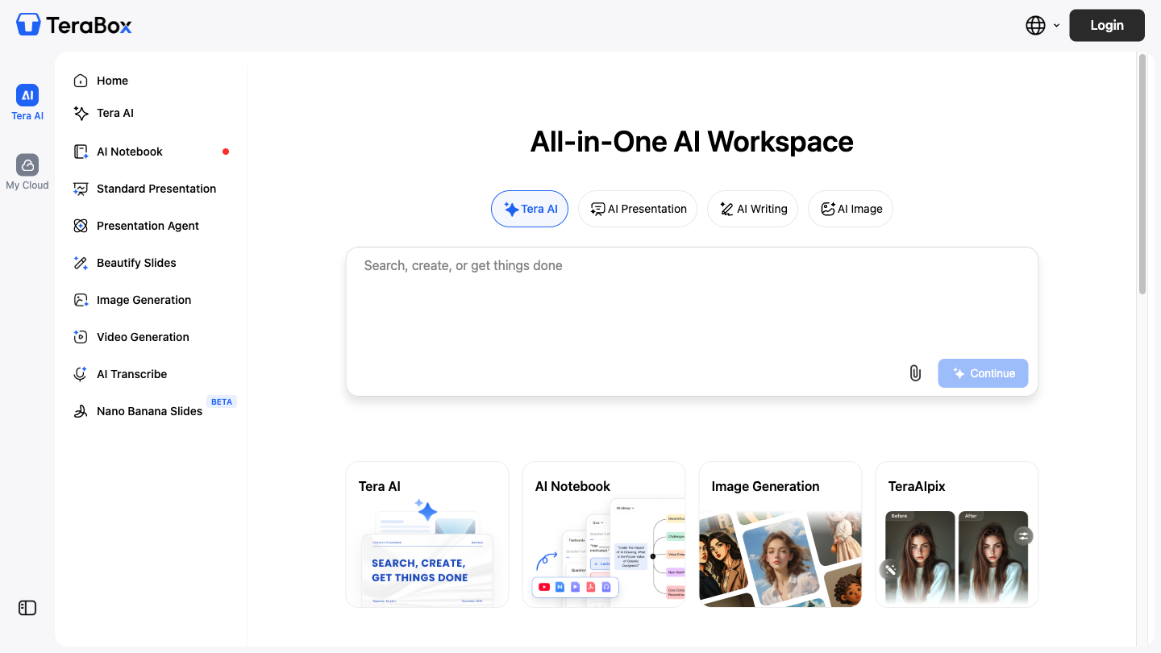The height and width of the screenshot is (653, 1161).
Task: Click the BETA badge on Nano Banana Slides
Action: (222, 401)
